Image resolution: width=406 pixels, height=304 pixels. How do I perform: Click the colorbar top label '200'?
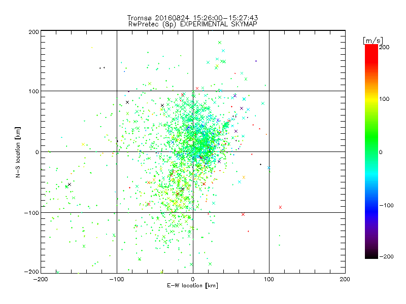[384, 47]
